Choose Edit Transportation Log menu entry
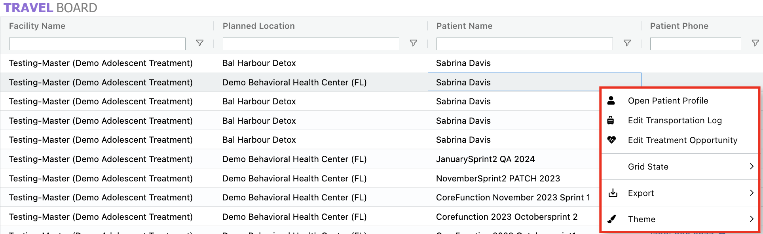 (x=675, y=121)
